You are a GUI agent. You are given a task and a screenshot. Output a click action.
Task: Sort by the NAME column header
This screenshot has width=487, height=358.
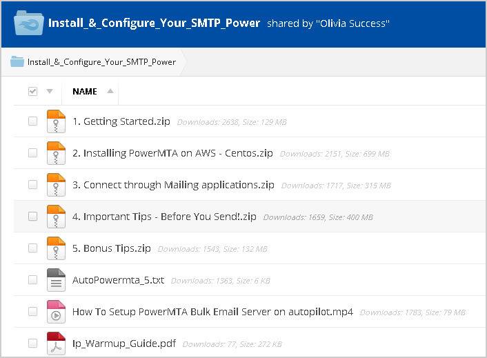[85, 91]
